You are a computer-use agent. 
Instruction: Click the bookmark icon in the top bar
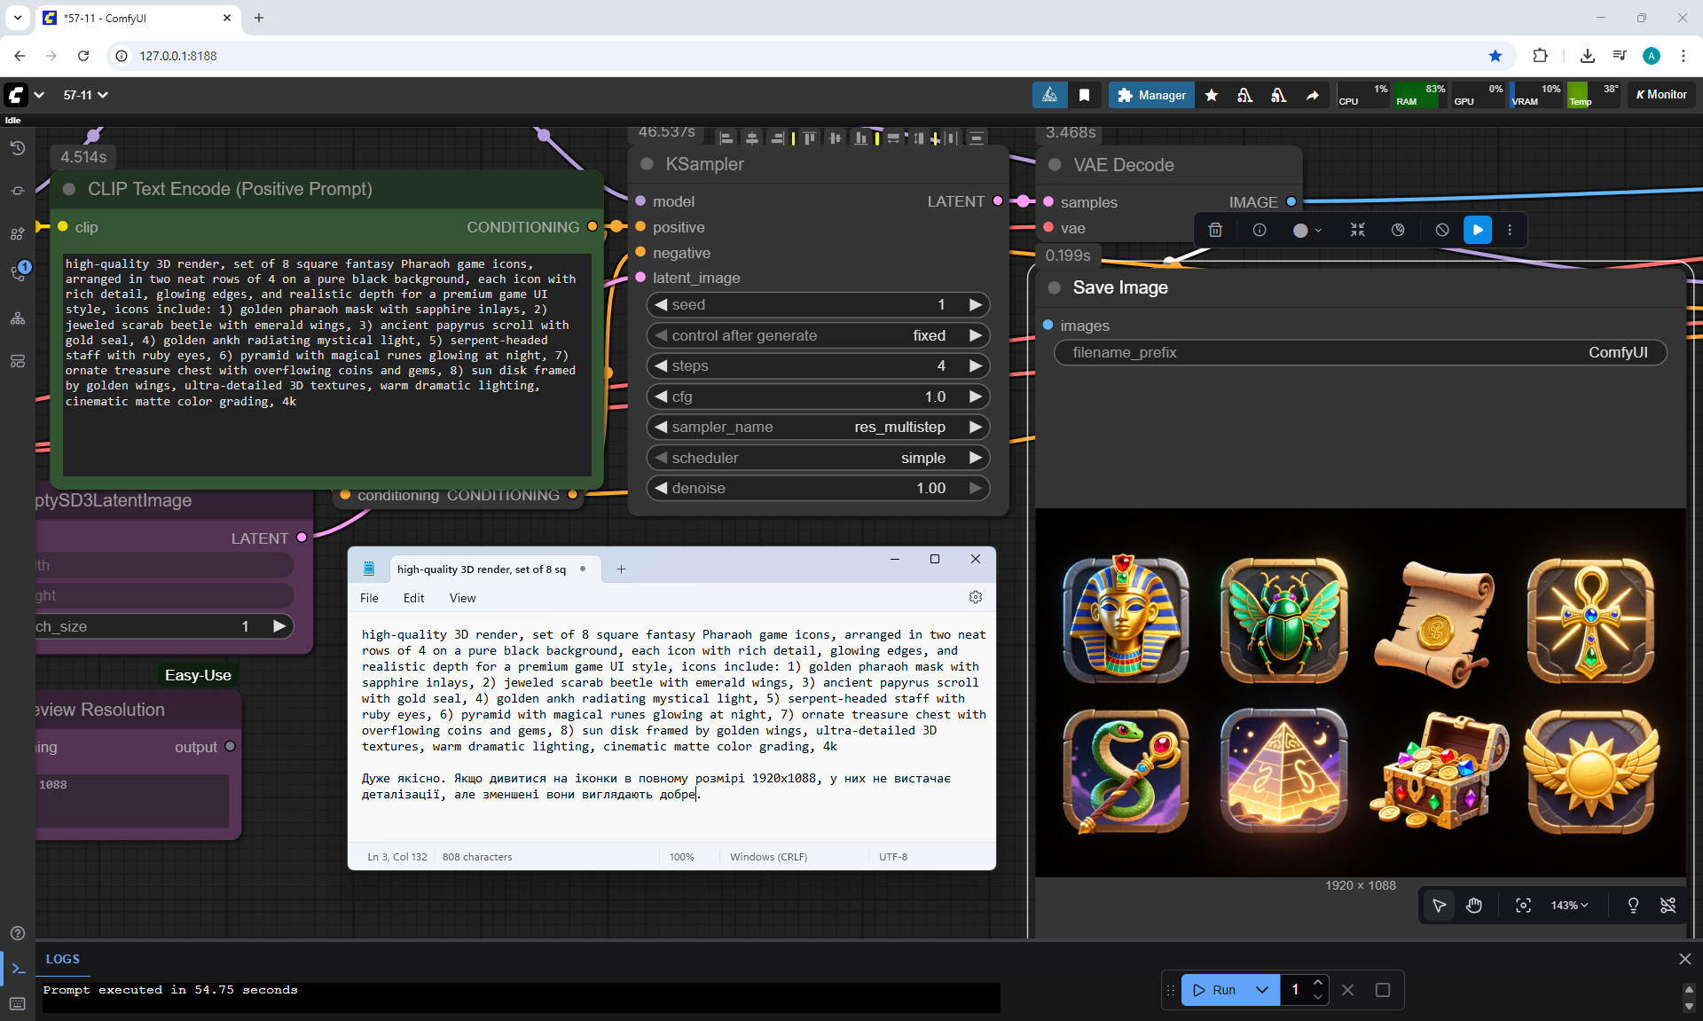pos(1084,95)
